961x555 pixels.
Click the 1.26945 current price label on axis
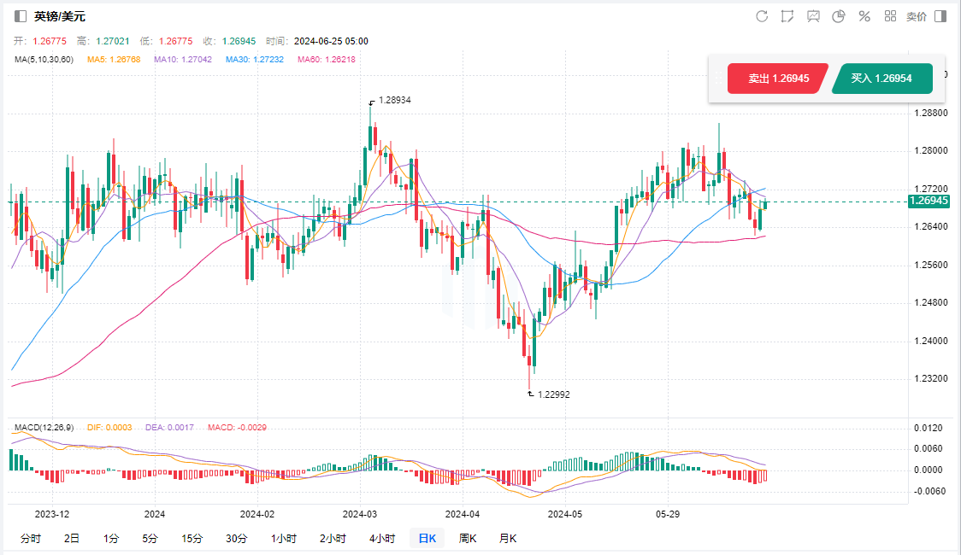pos(929,202)
